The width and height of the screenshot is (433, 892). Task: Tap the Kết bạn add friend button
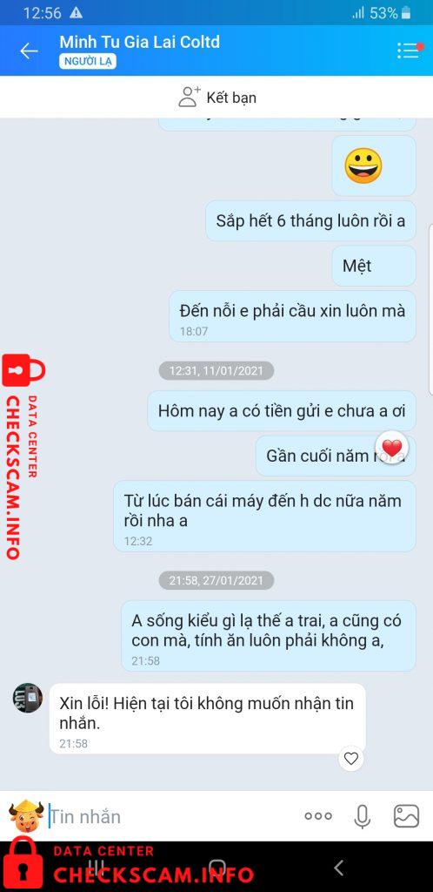pos(217,98)
